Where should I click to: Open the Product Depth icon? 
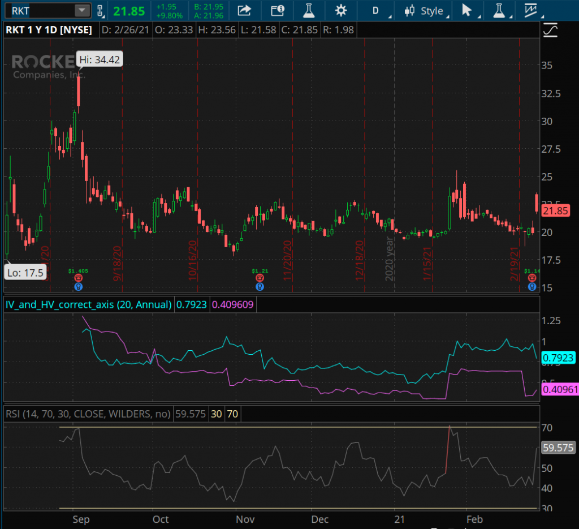tap(277, 10)
